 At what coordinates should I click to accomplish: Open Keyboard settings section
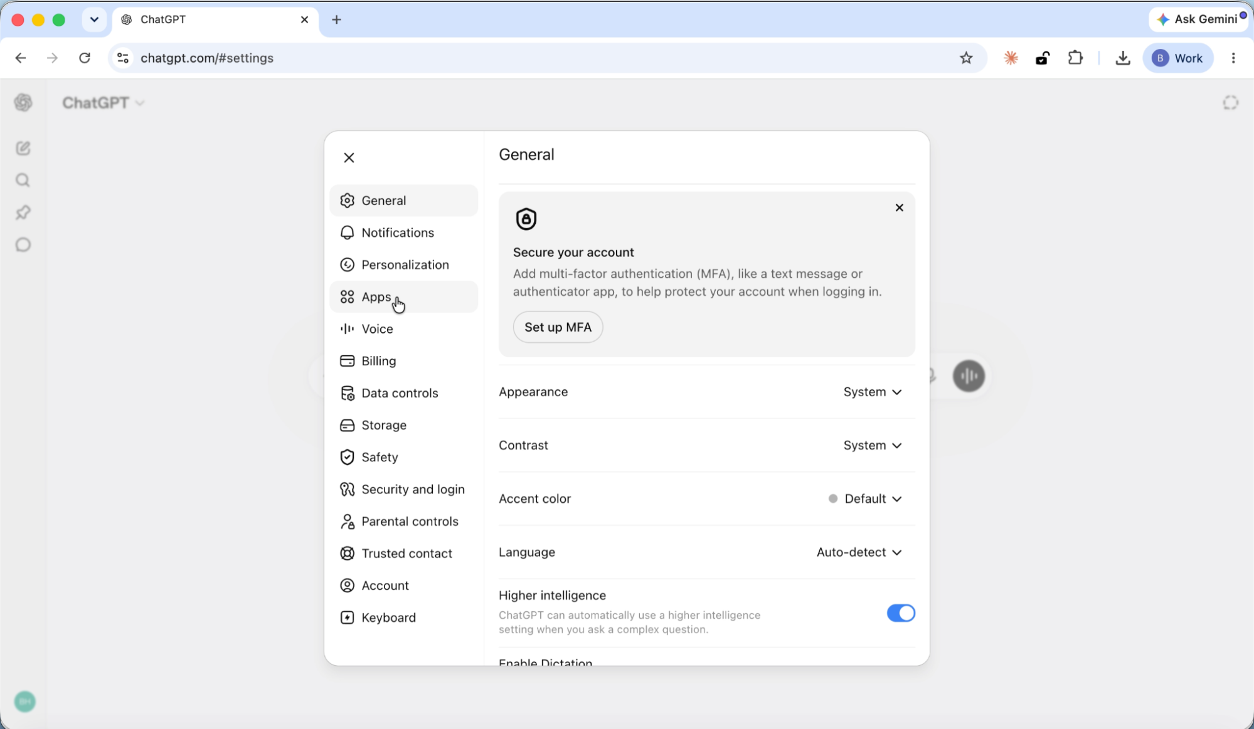coord(403,617)
